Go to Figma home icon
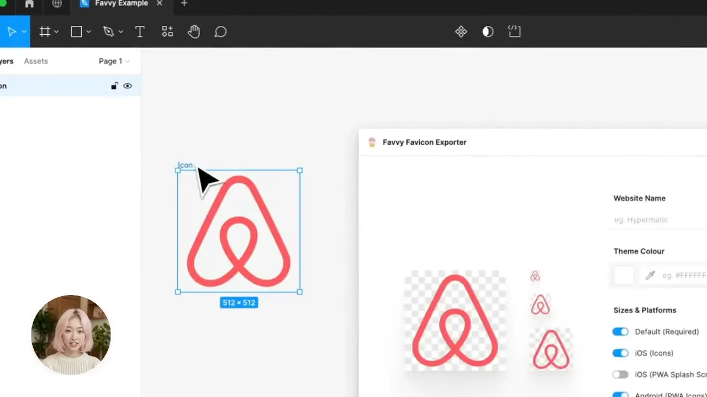Viewport: 707px width, 397px height. click(x=29, y=4)
